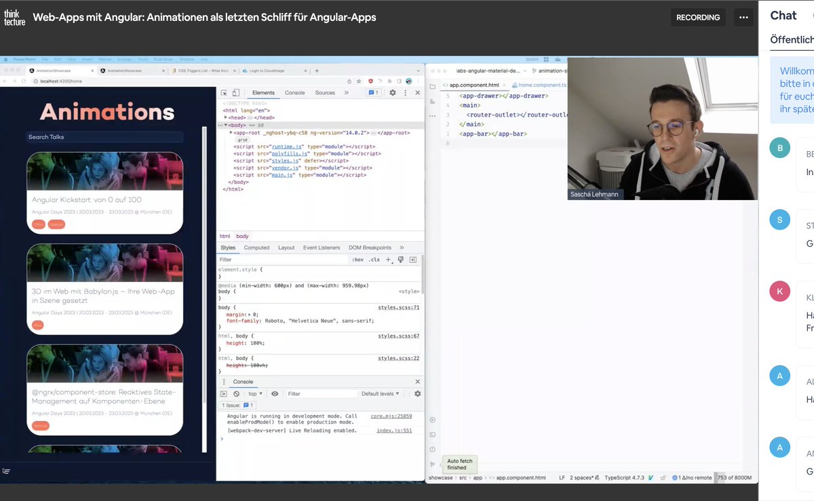This screenshot has height=501, width=814.
Task: Open the Sources tab
Action: pos(325,93)
